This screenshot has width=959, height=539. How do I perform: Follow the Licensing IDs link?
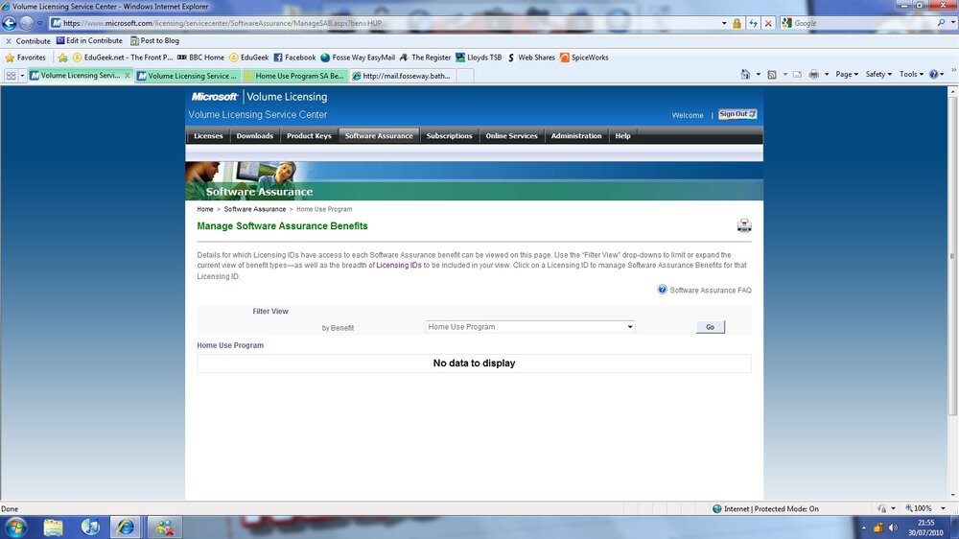click(399, 265)
